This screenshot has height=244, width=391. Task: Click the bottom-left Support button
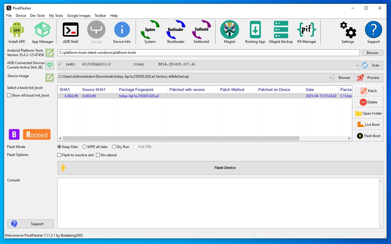[31, 224]
